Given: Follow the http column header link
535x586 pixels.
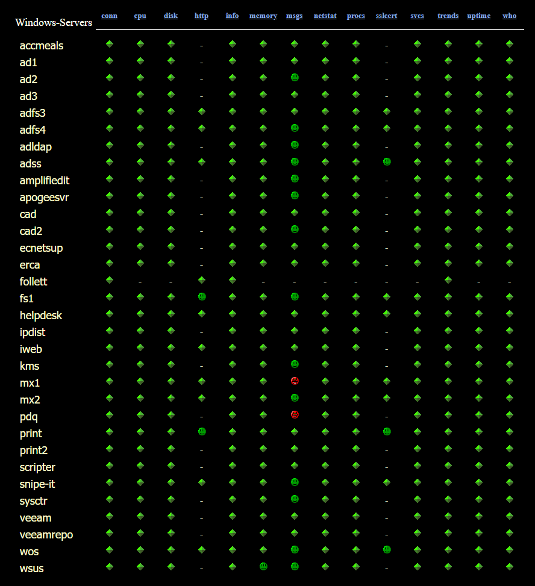Looking at the screenshot, I should tap(201, 16).
